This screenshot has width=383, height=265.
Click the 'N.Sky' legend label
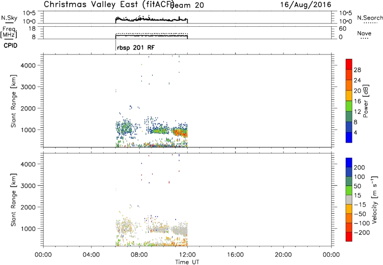point(9,18)
